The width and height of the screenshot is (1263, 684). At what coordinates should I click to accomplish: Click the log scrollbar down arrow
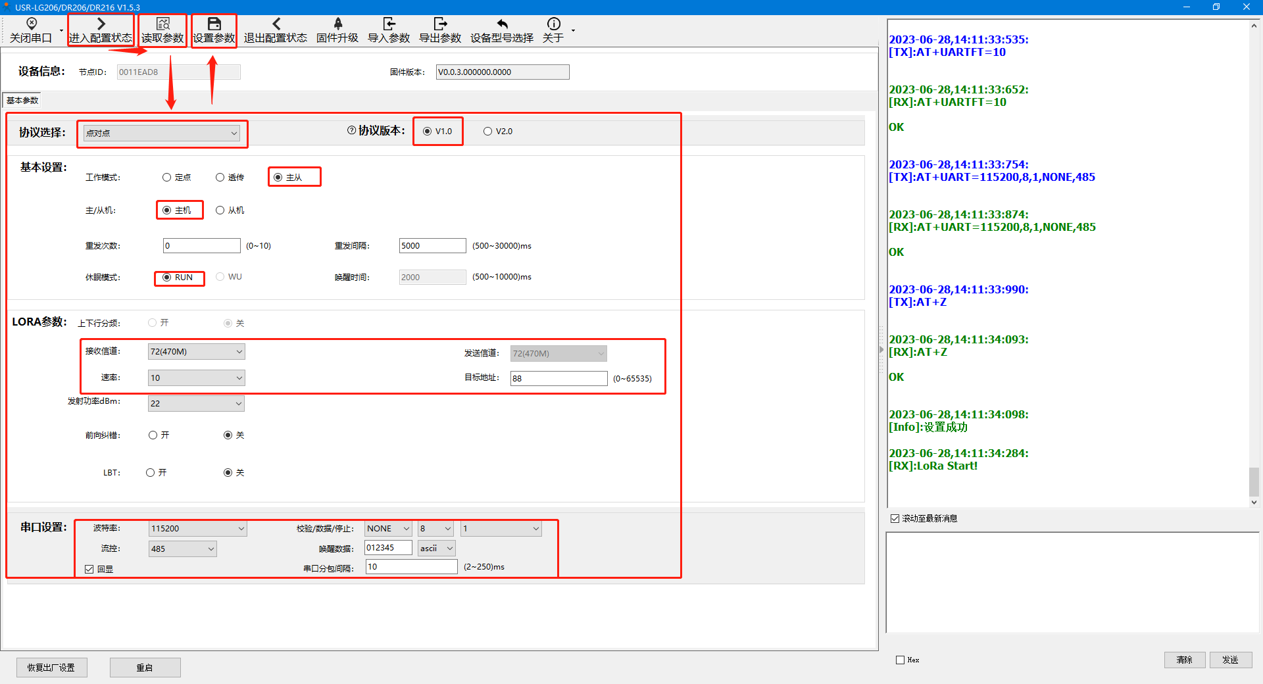1254,502
